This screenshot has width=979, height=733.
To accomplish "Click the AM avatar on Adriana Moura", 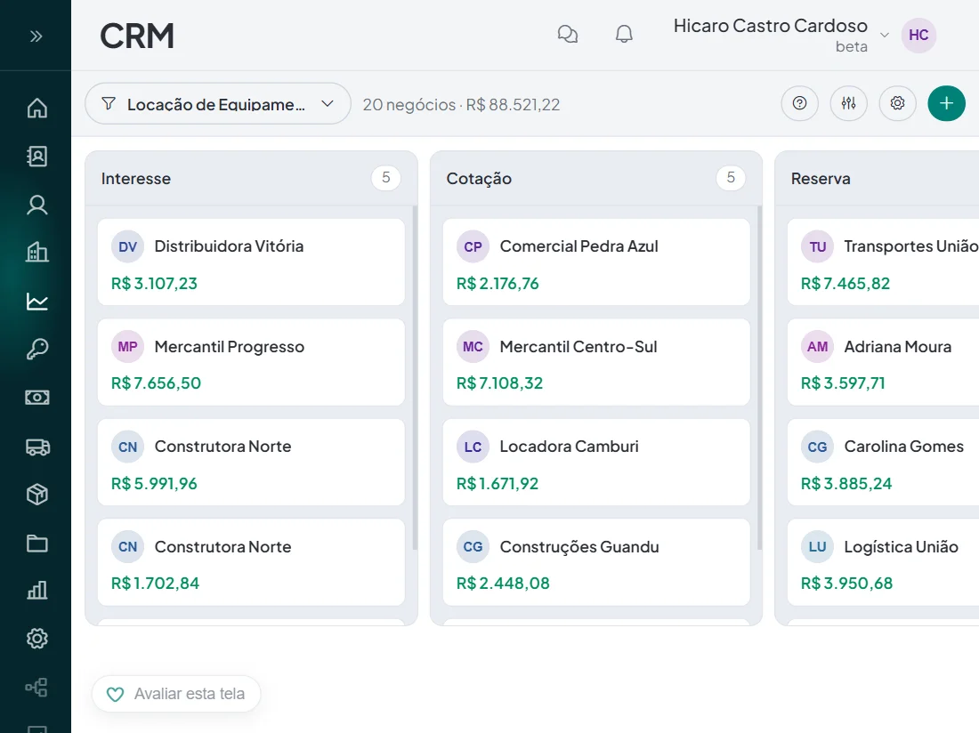I will (x=817, y=347).
